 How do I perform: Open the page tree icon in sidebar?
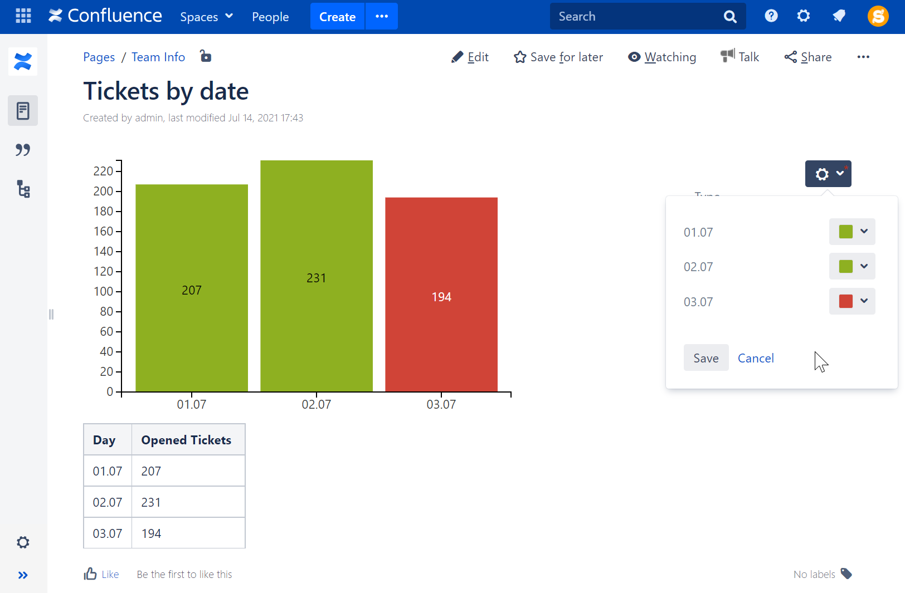tap(23, 189)
